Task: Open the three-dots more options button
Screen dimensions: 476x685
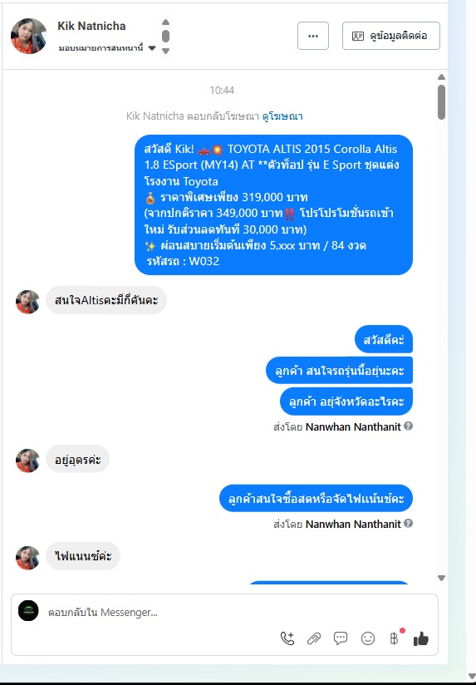Action: [313, 36]
